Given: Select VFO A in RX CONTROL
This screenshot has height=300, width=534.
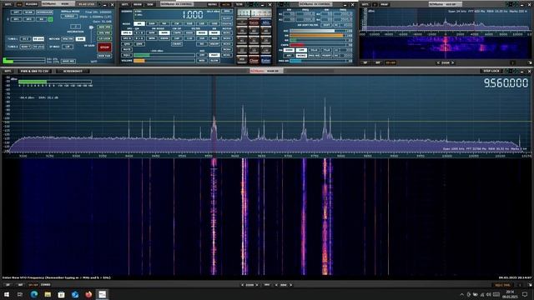Looking at the screenshot, I should click(127, 33).
